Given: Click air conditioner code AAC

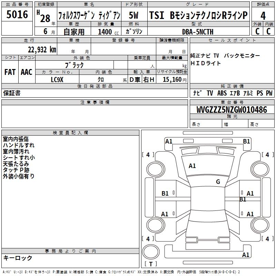Looking at the screenshot, I should [x=27, y=72].
